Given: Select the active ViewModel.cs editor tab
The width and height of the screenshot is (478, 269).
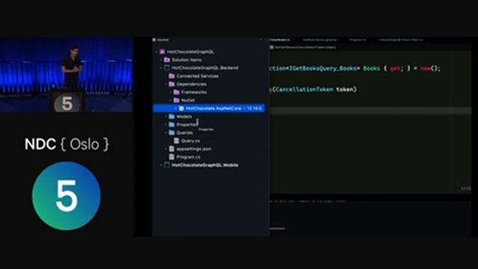Looking at the screenshot, I should click(280, 40).
